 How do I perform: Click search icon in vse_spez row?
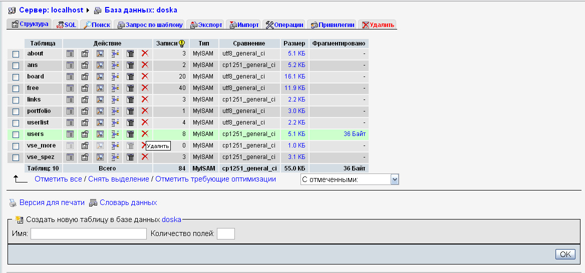[100, 157]
